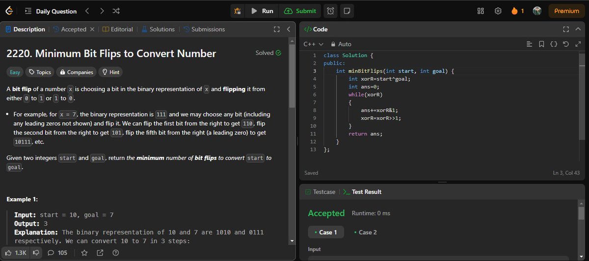Star the problem as favorite

(84, 253)
